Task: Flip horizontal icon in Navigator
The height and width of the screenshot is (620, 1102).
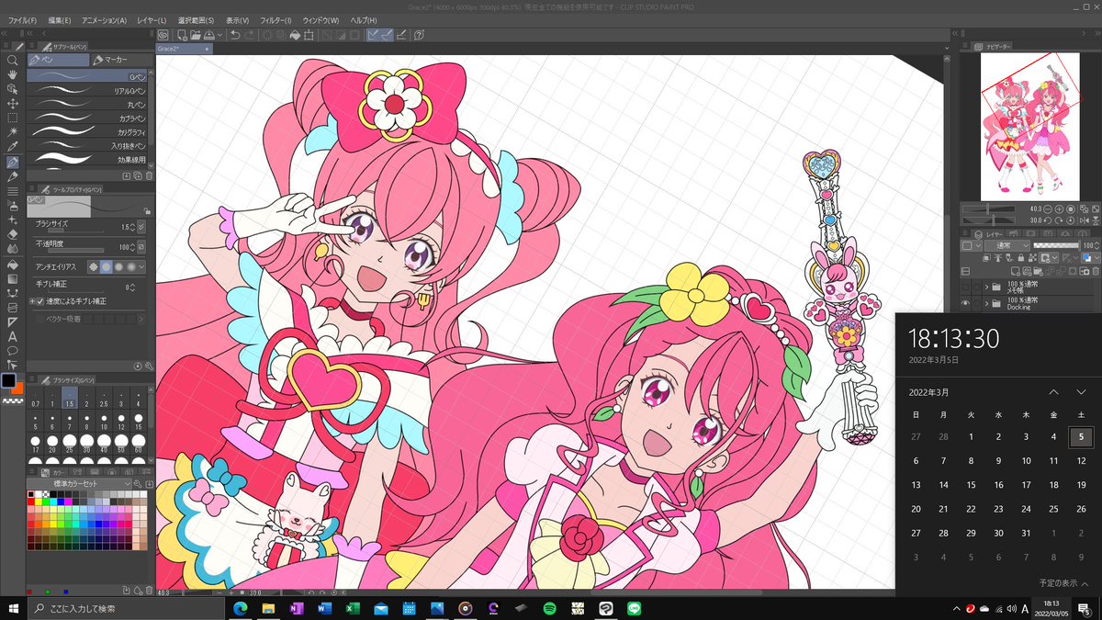Action: click(1084, 220)
